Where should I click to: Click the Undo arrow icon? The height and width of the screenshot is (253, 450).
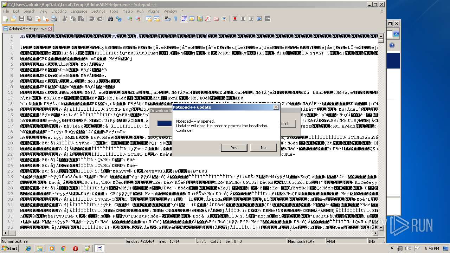click(x=92, y=19)
